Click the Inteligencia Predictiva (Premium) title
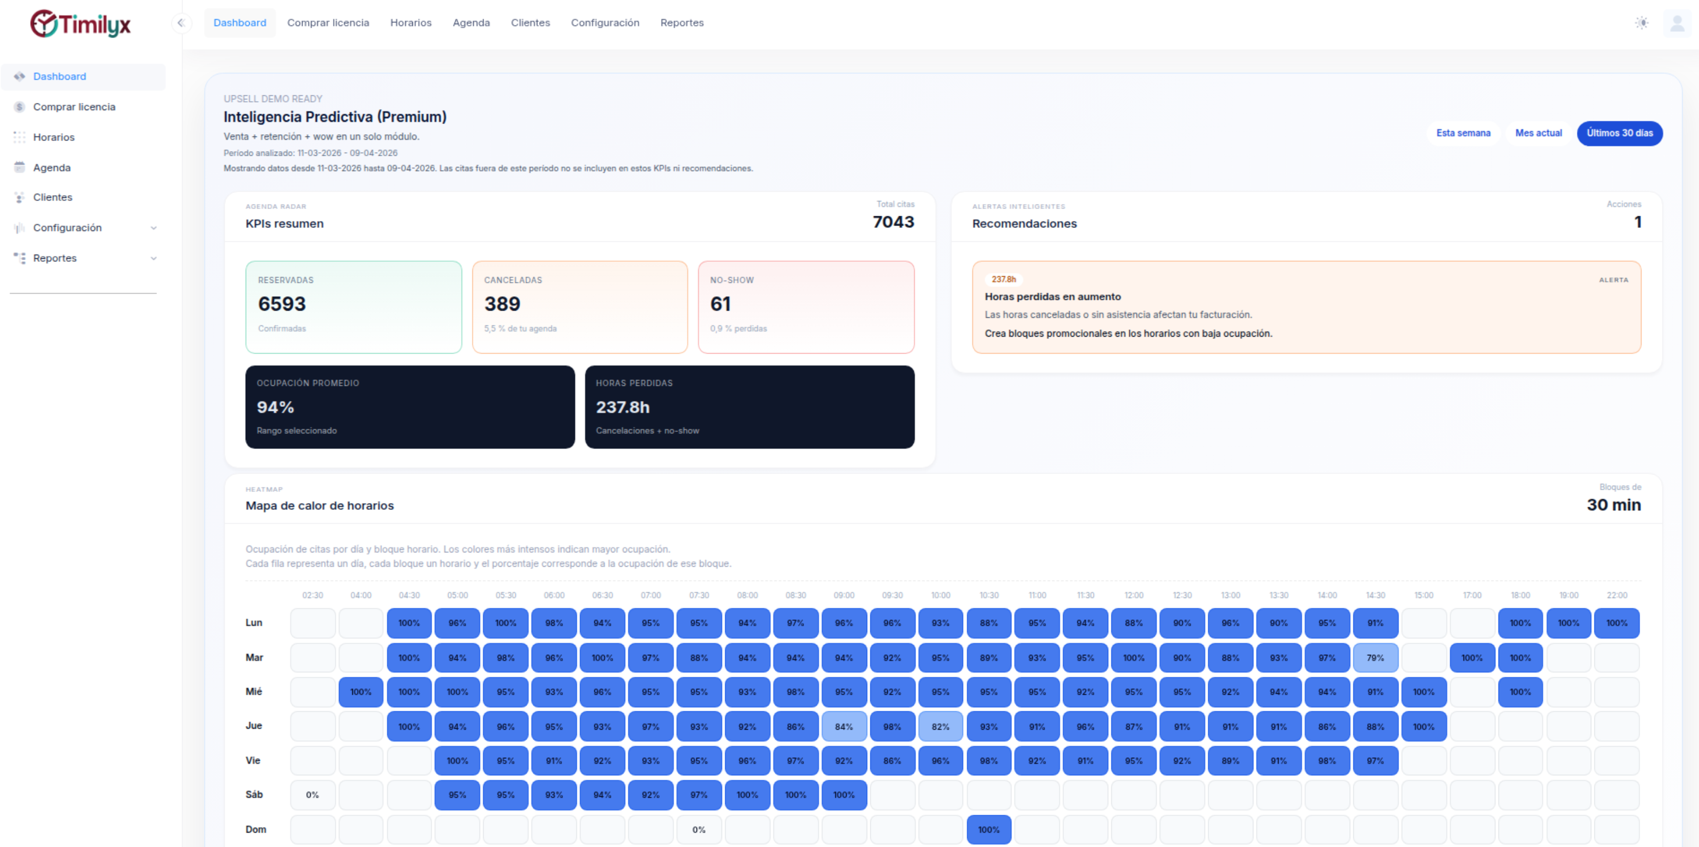The height and width of the screenshot is (847, 1699). (x=335, y=117)
